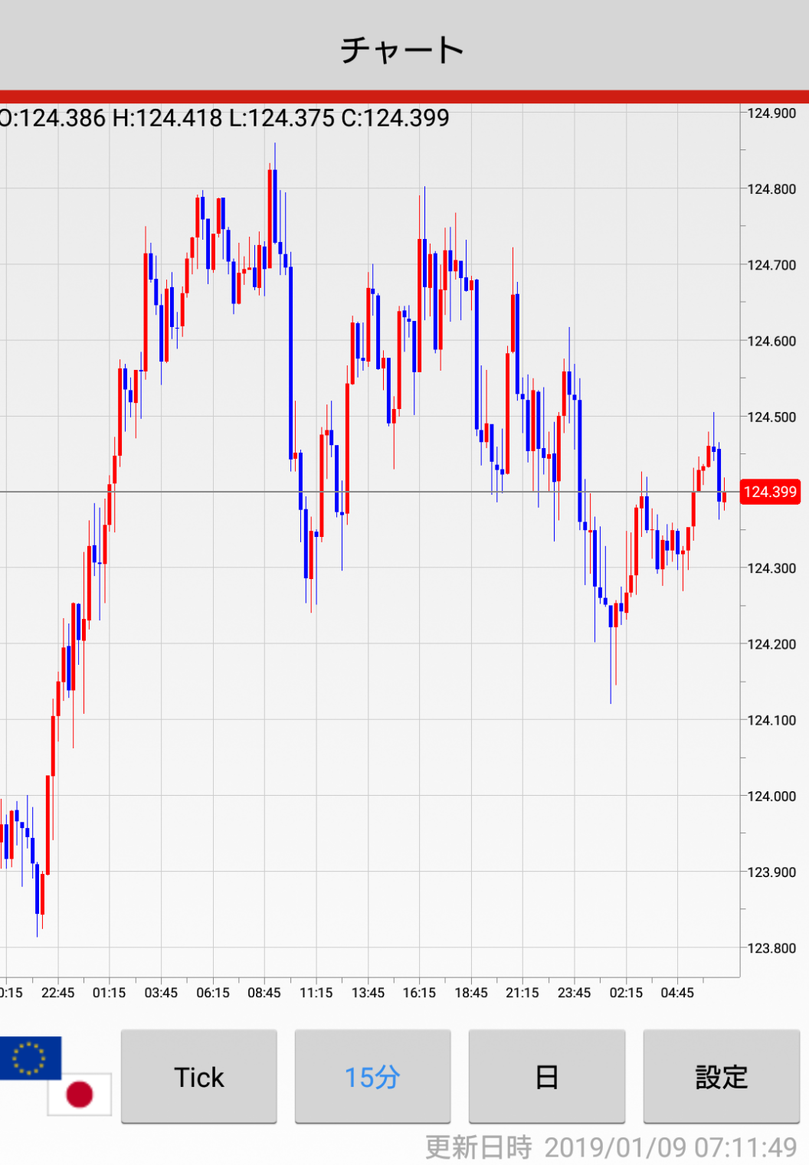The height and width of the screenshot is (1165, 809).
Task: Click the 124.000 price axis label
Action: click(x=771, y=796)
